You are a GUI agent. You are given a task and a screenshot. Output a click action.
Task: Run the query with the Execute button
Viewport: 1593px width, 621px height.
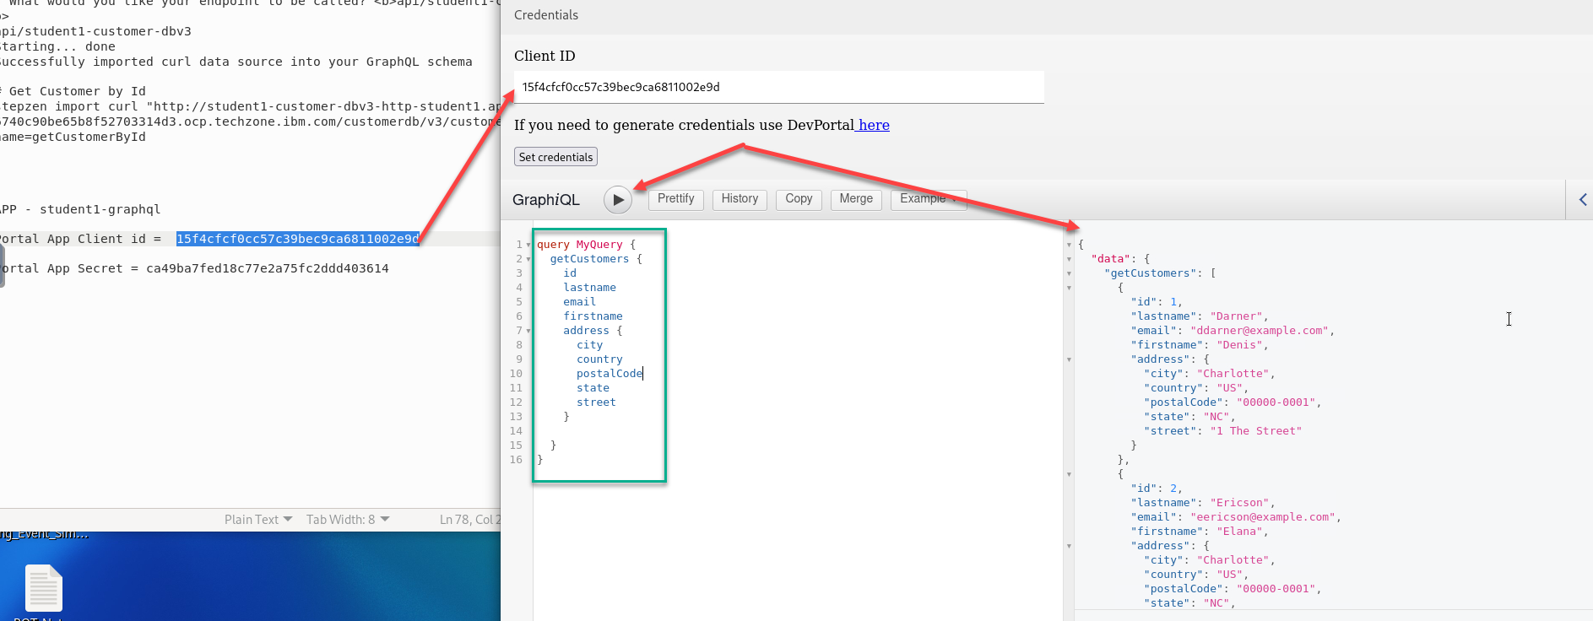(618, 200)
